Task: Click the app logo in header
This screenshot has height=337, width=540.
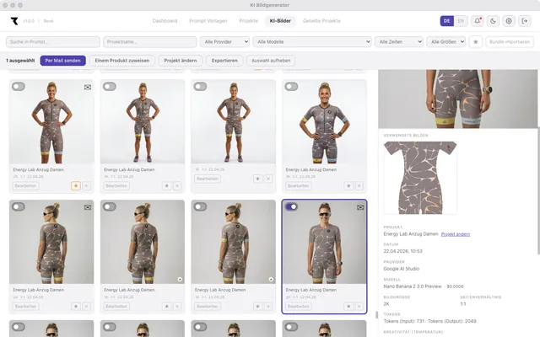Action: pyautogui.click(x=14, y=21)
